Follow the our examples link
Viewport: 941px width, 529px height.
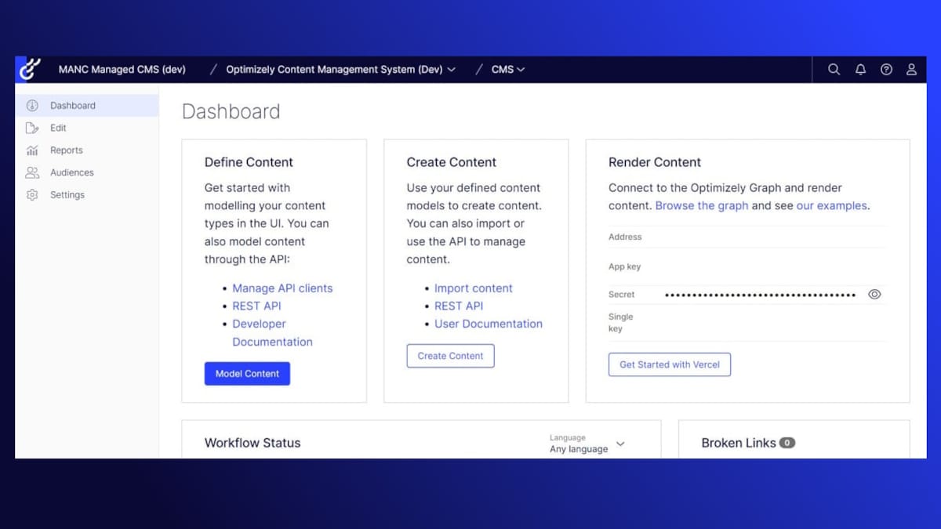[x=832, y=206]
